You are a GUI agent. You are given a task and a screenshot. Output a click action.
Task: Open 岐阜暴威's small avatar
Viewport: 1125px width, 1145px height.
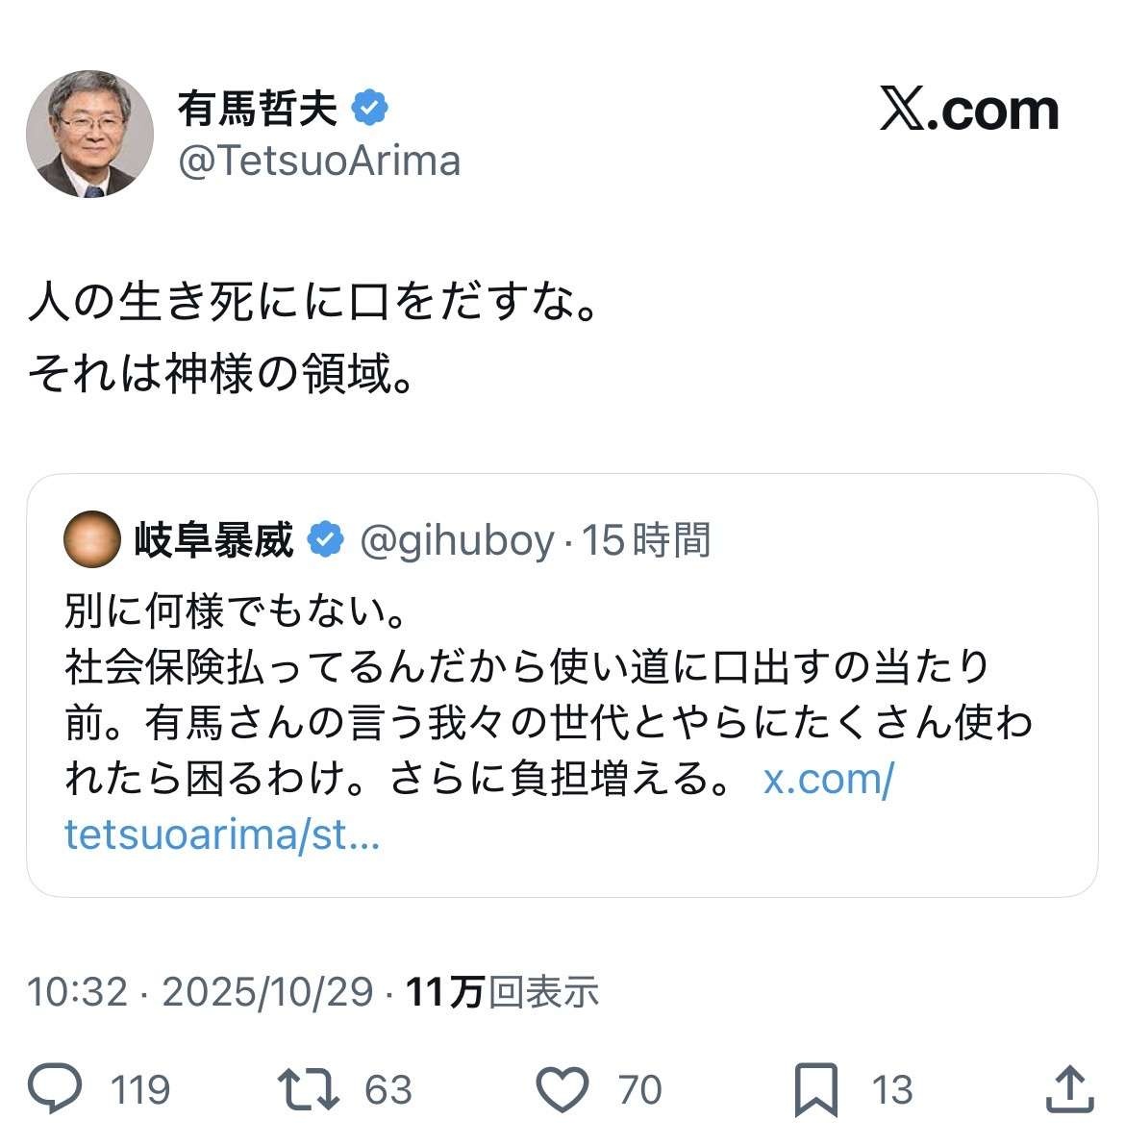pos(92,540)
